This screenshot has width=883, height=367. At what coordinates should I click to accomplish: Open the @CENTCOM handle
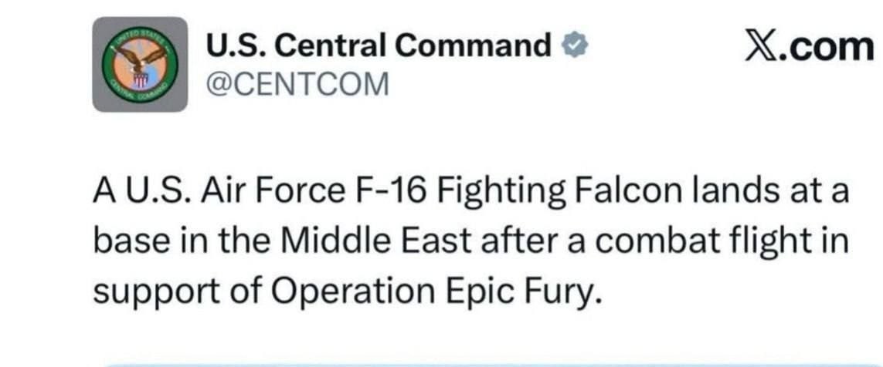tap(297, 83)
